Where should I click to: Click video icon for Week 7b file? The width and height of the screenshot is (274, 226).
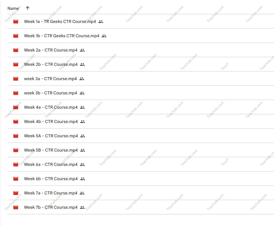click(x=16, y=207)
